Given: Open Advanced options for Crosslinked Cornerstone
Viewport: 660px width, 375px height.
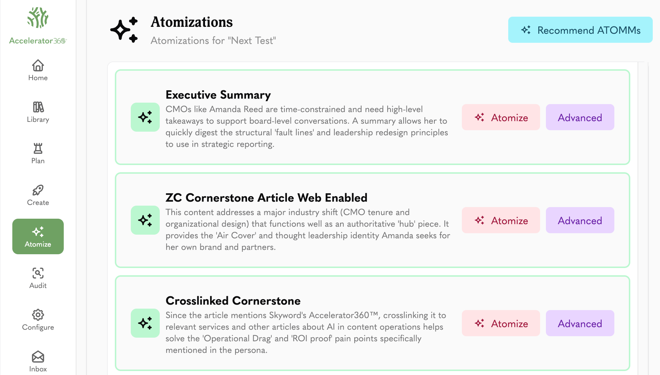Looking at the screenshot, I should [580, 323].
